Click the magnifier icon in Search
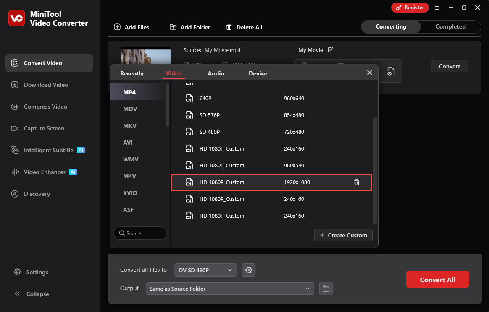Image resolution: width=489 pixels, height=312 pixels. point(122,233)
